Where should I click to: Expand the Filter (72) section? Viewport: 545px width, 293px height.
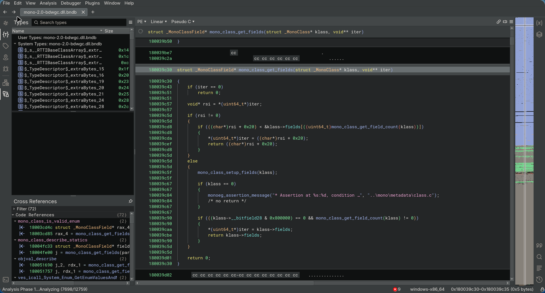pyautogui.click(x=14, y=209)
